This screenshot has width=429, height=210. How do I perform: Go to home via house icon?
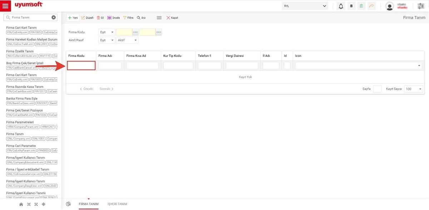tap(21, 204)
